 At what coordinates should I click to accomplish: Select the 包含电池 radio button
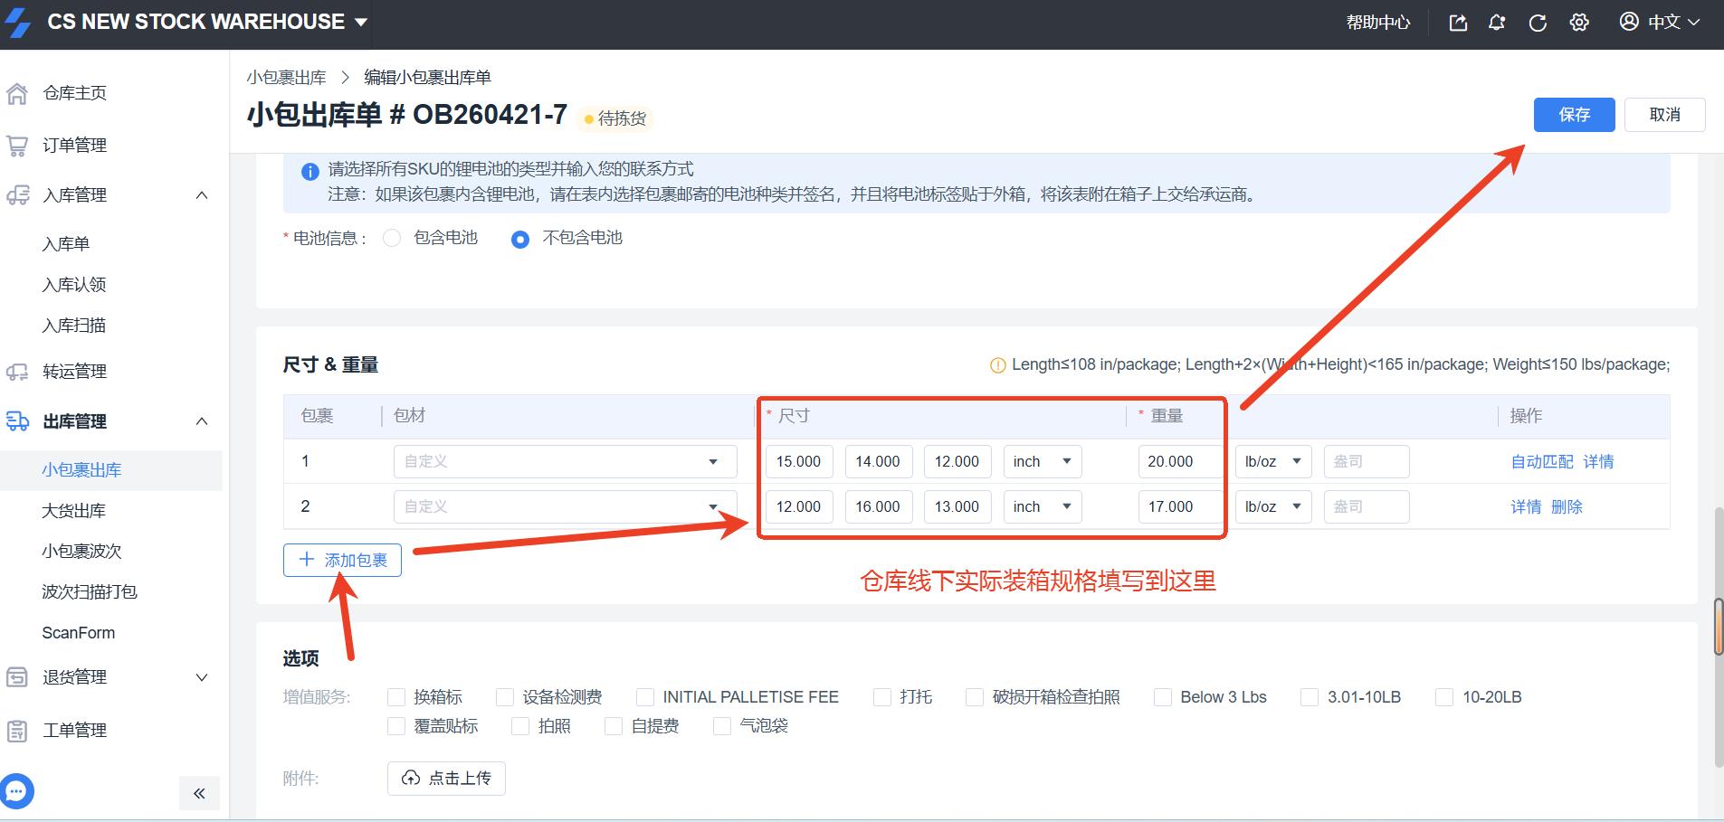(392, 238)
